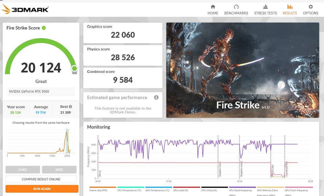Select the RESULTS tab
The image size is (324, 196).
coord(290,13)
